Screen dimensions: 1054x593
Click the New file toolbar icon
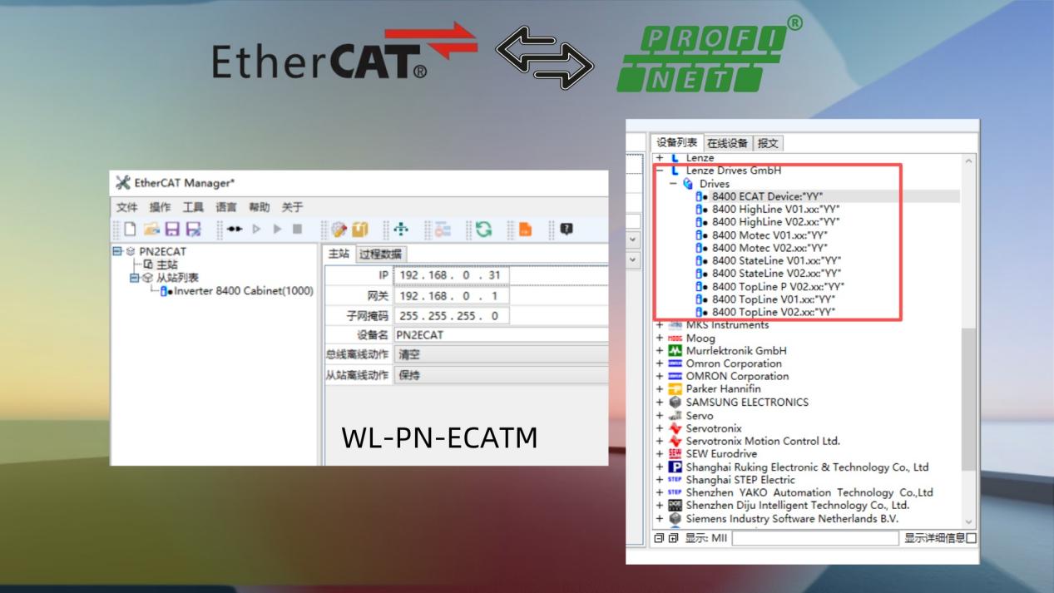[131, 229]
